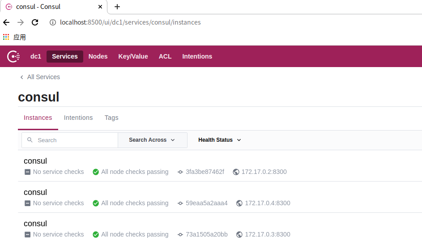Focus the instance Search field
Image resolution: width=422 pixels, height=241 pixels.
[70, 140]
